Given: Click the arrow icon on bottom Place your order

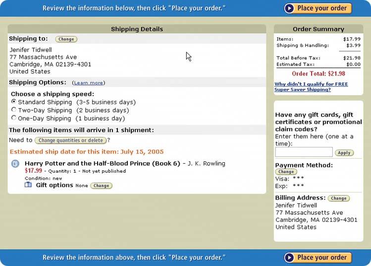Looking at the screenshot, I should point(289,258).
